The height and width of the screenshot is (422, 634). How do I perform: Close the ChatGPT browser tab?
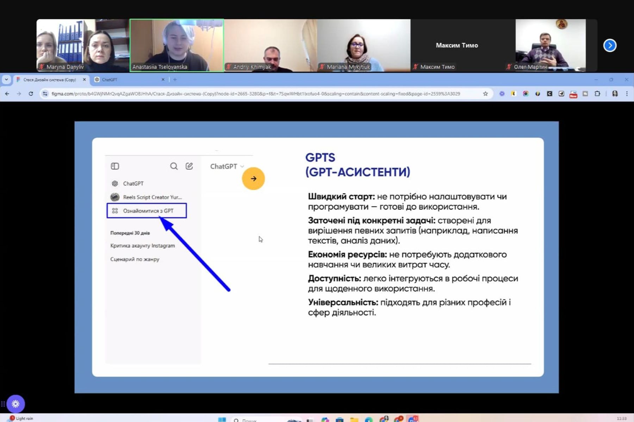pos(163,80)
